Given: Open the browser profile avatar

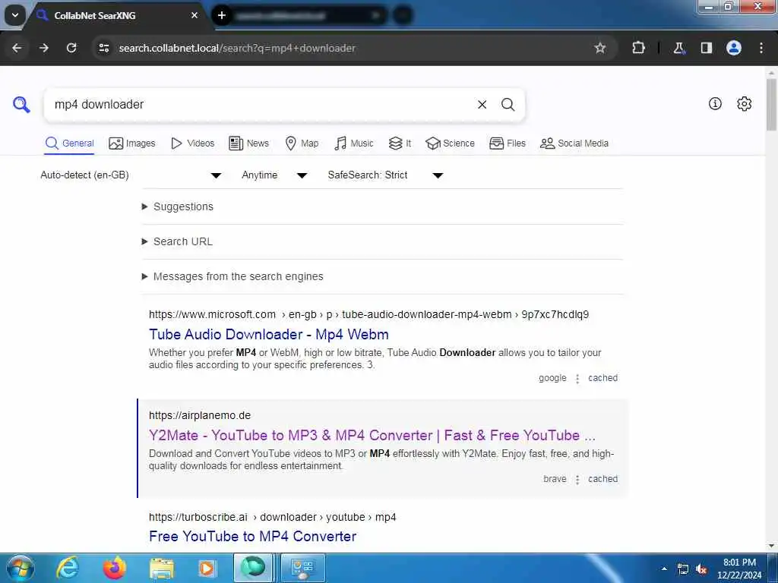Looking at the screenshot, I should point(734,48).
